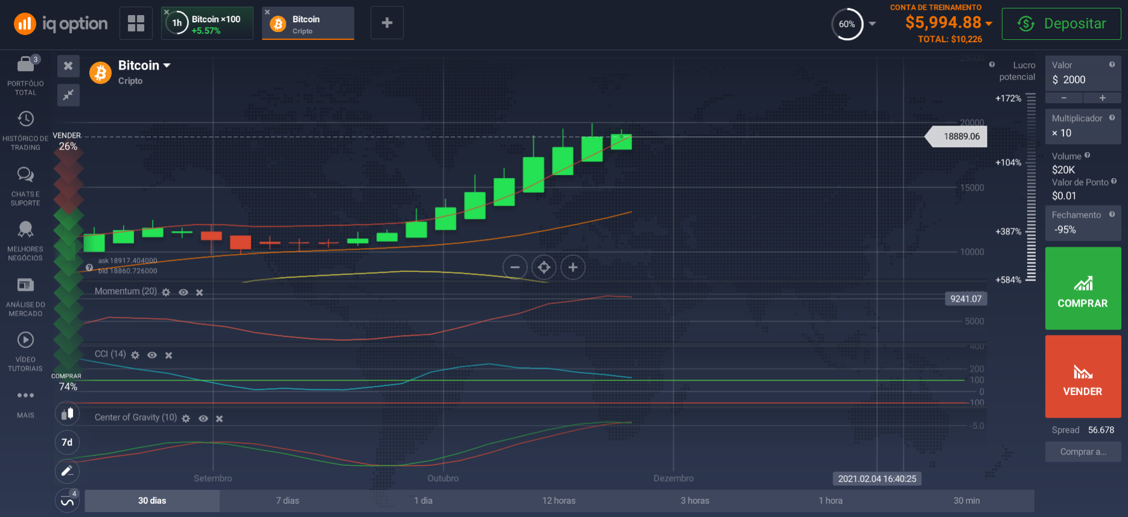Viewport: 1128px width, 517px height.
Task: Select the 1 dia time range
Action: (x=423, y=501)
